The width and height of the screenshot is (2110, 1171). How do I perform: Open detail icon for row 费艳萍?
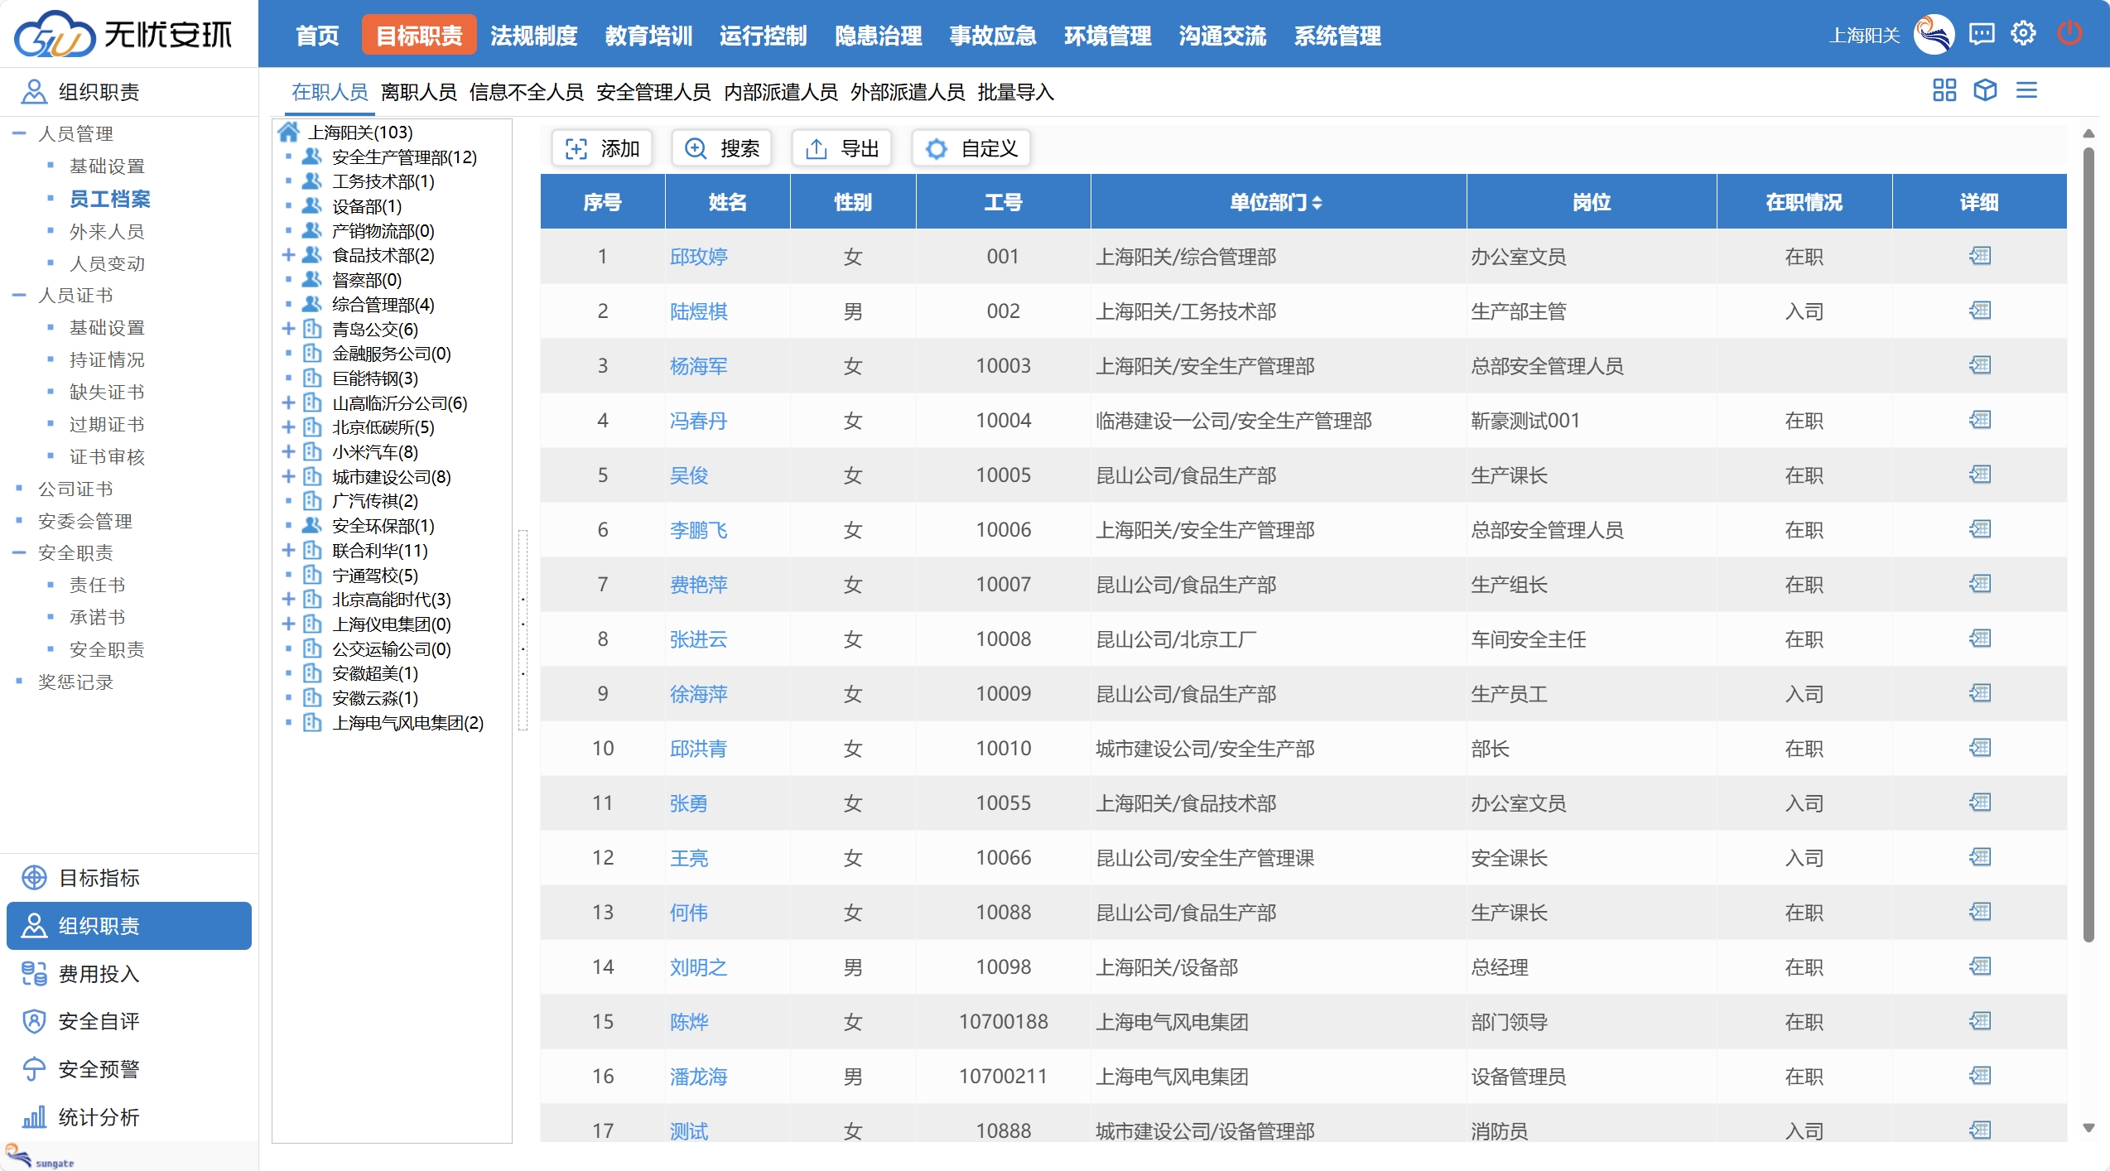1979,584
